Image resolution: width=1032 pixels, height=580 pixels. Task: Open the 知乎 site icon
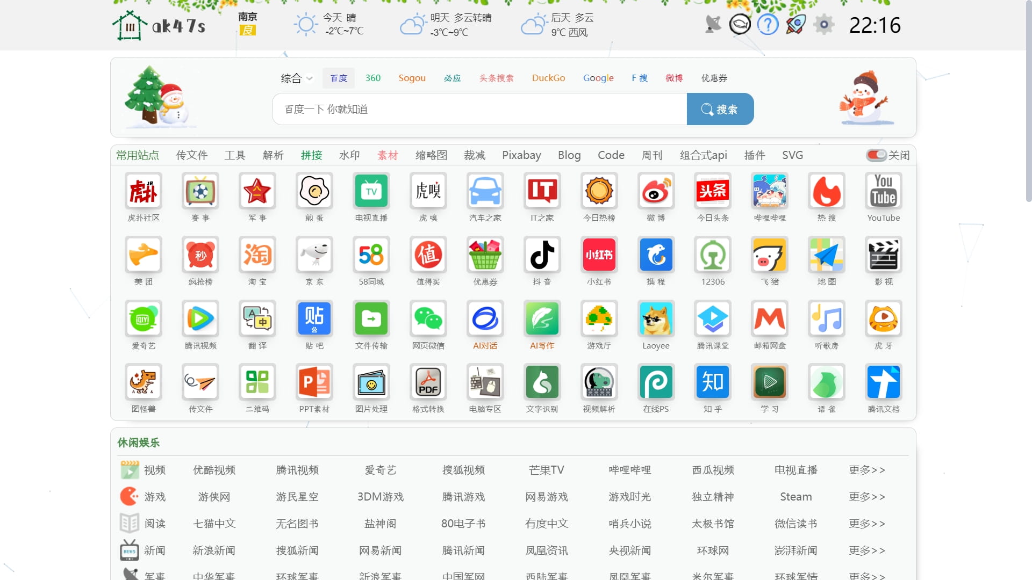coord(713,382)
